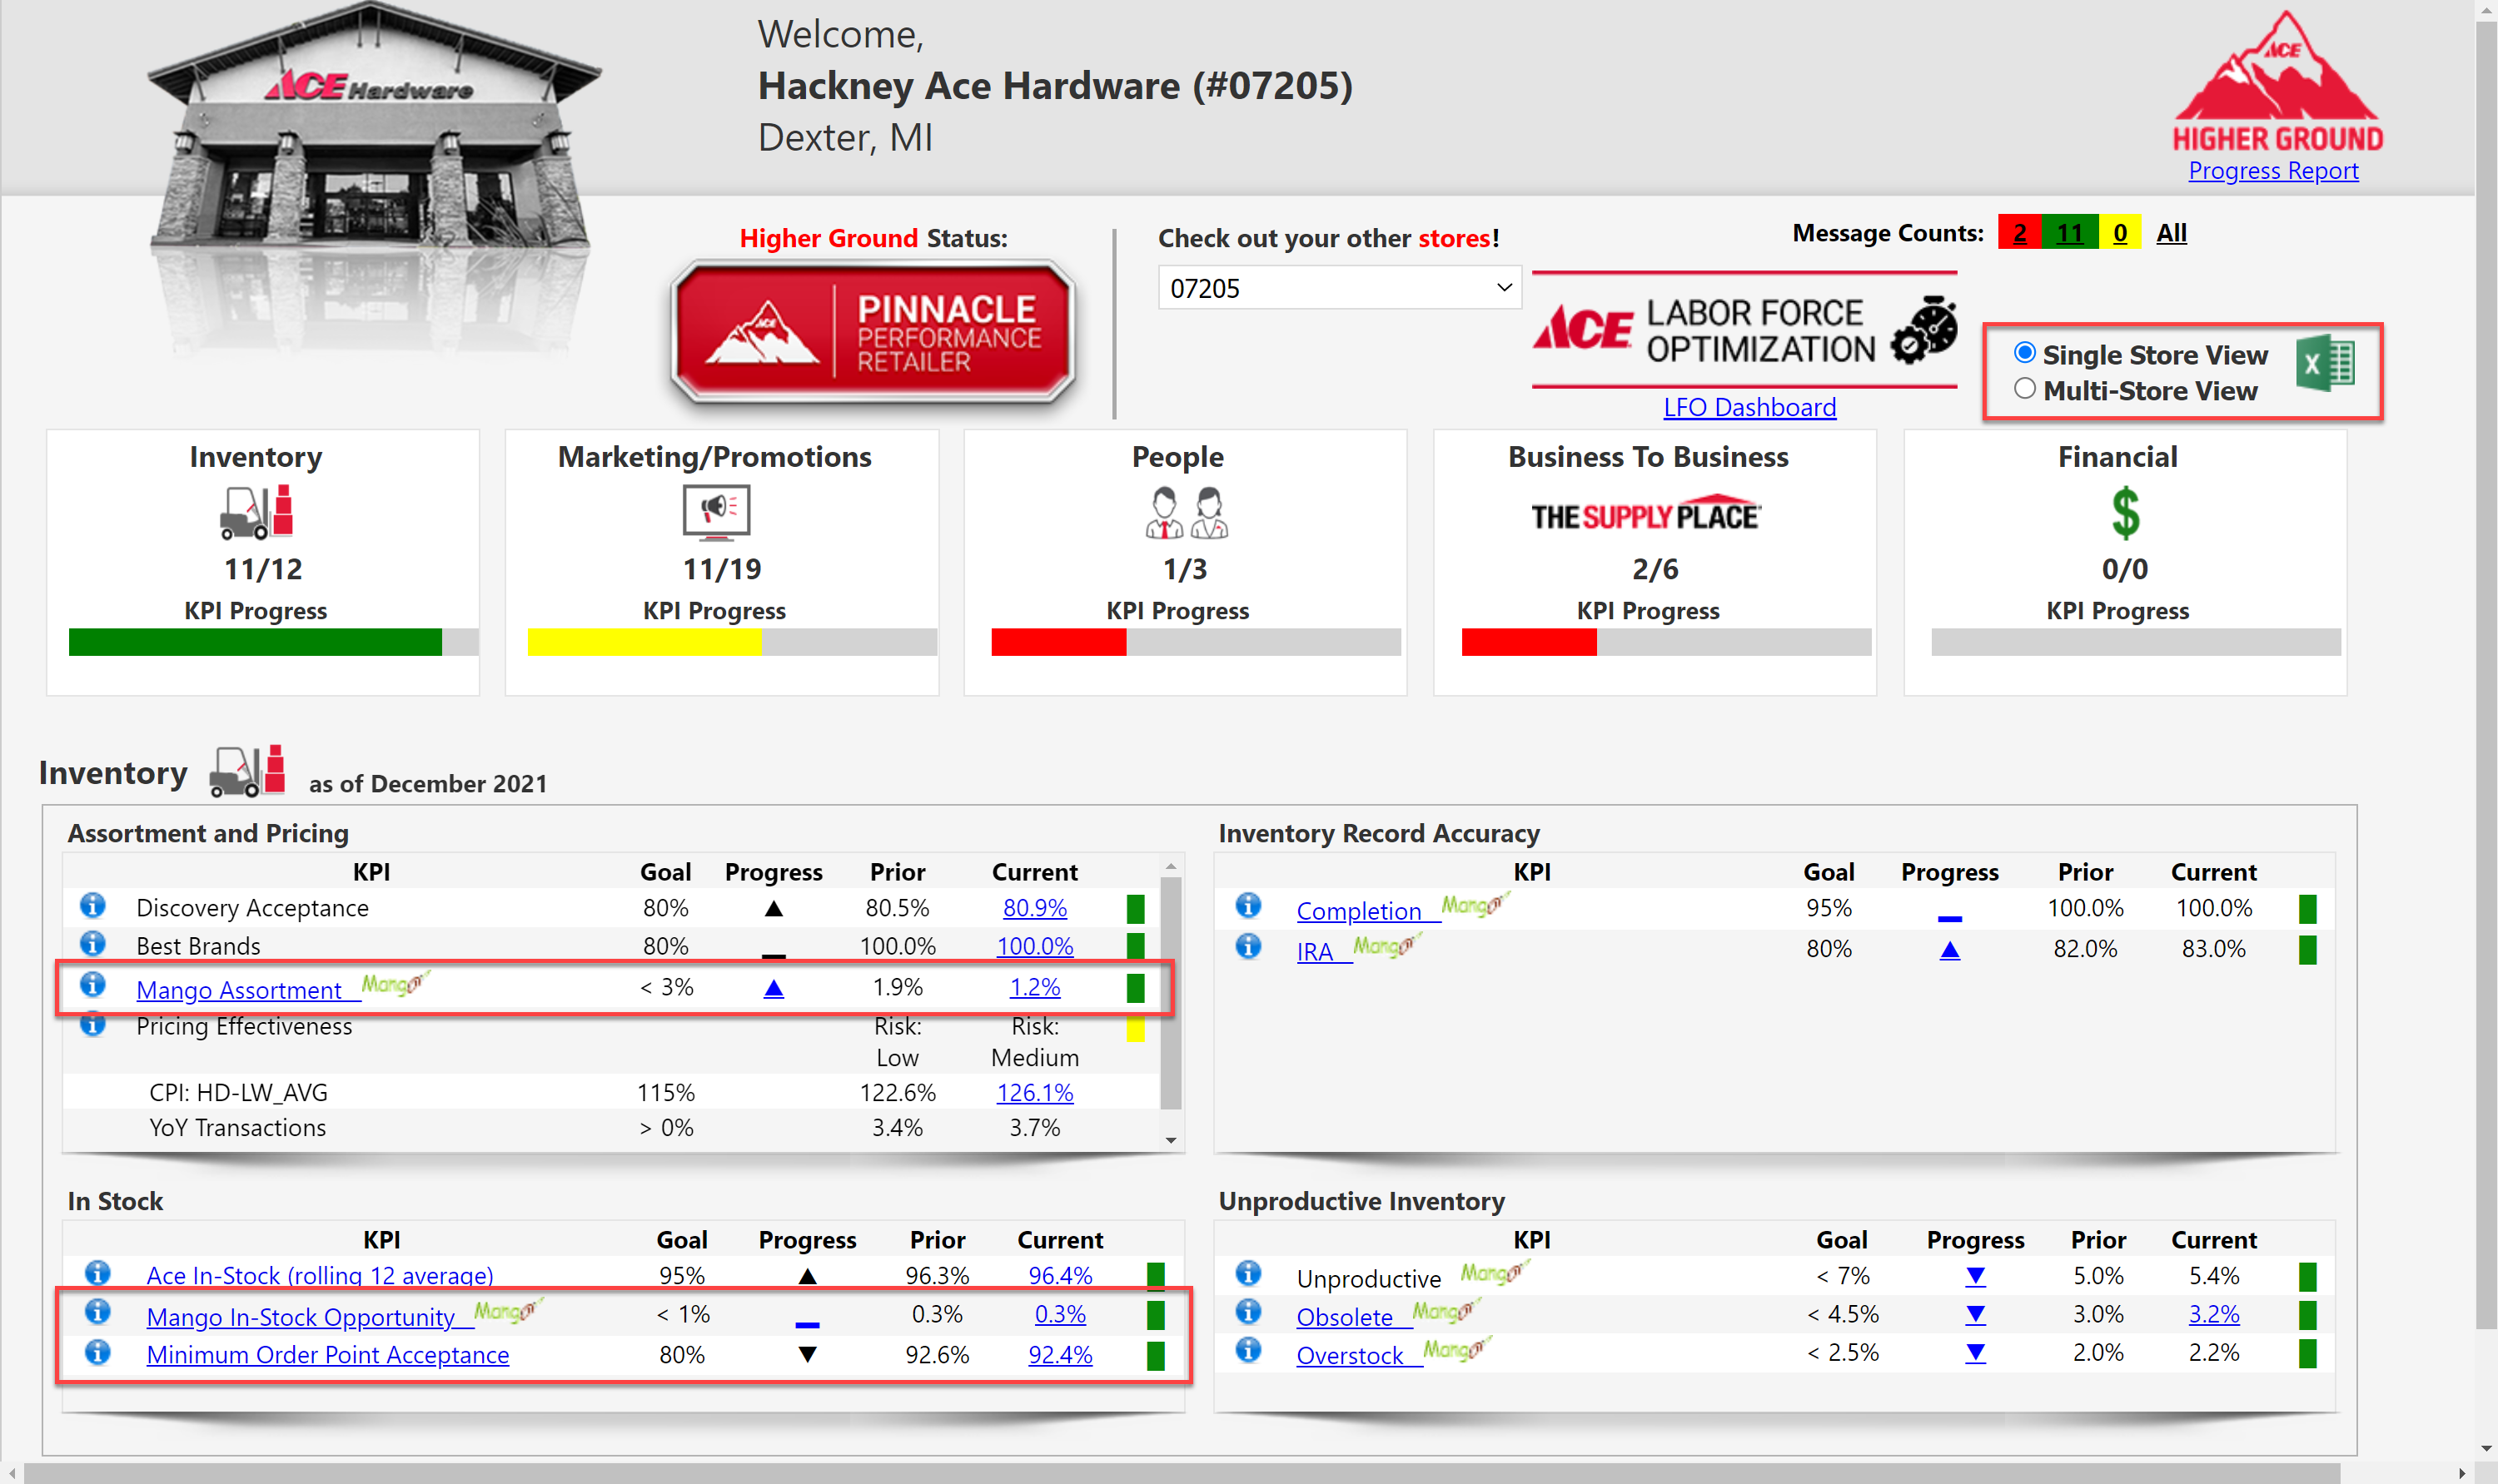Image resolution: width=2498 pixels, height=1484 pixels.
Task: Click info icon for Obsolete row
Action: [x=1248, y=1311]
